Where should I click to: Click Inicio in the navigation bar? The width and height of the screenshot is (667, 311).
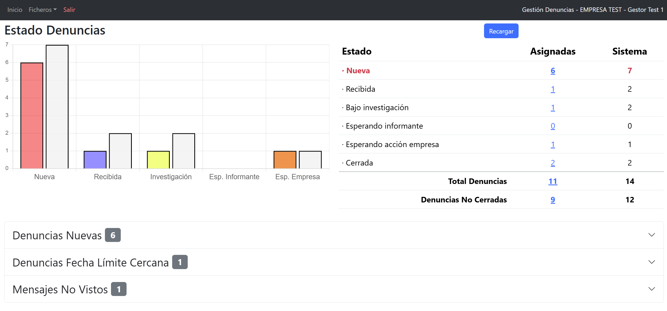pos(14,10)
